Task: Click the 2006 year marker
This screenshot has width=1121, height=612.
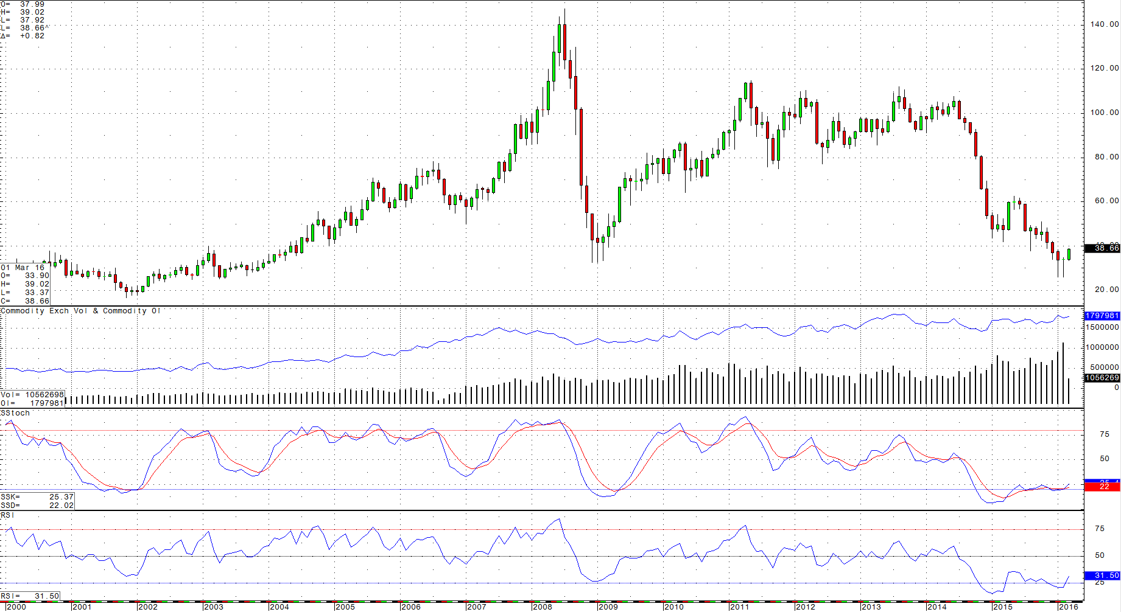Action: tap(410, 607)
